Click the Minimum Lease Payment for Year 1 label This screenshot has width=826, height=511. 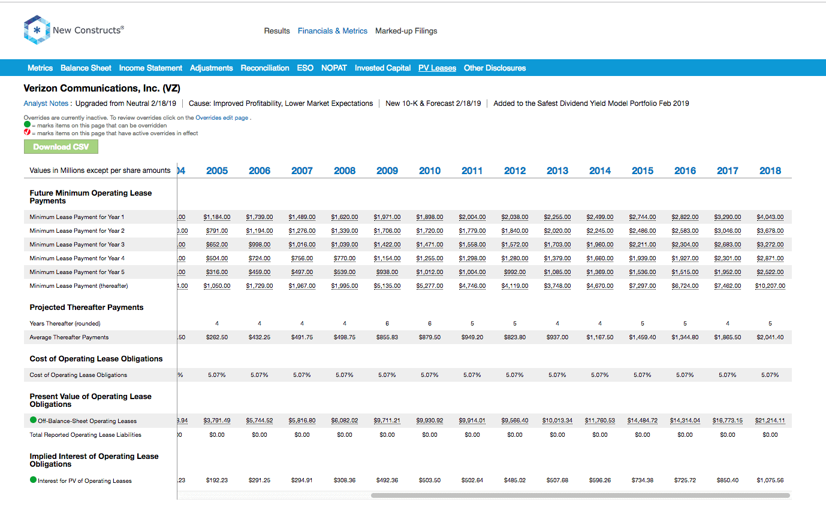77,217
